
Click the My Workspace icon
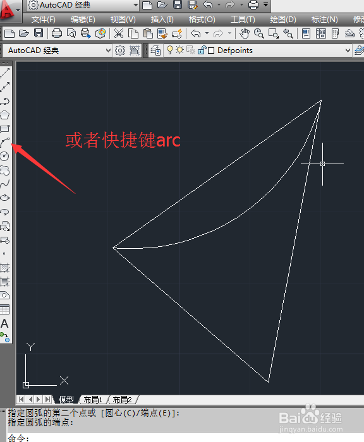(135, 51)
